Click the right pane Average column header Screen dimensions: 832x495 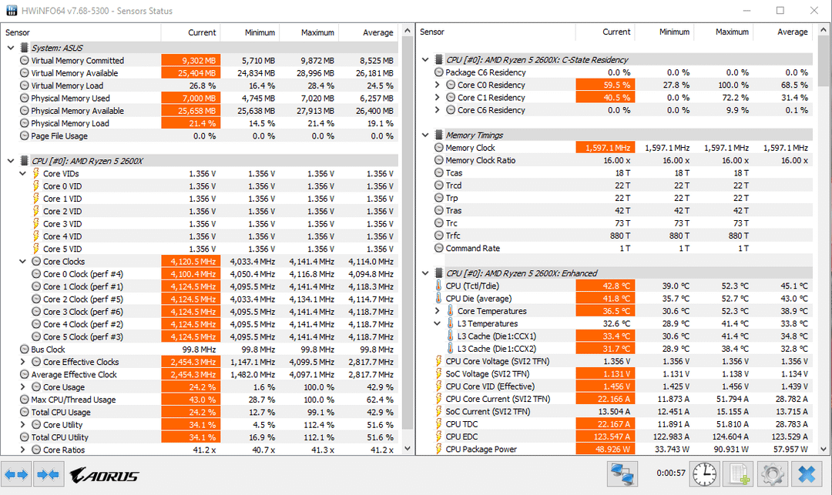(x=783, y=32)
